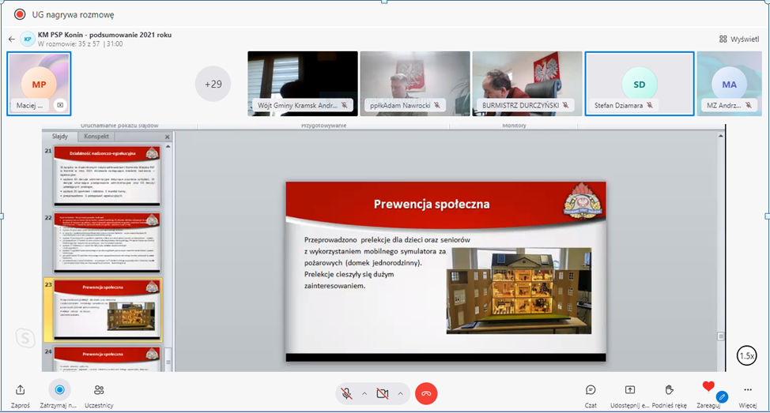Open the Uczestnicy participants panel
Viewport: 770px width, 413px height.
(x=99, y=390)
